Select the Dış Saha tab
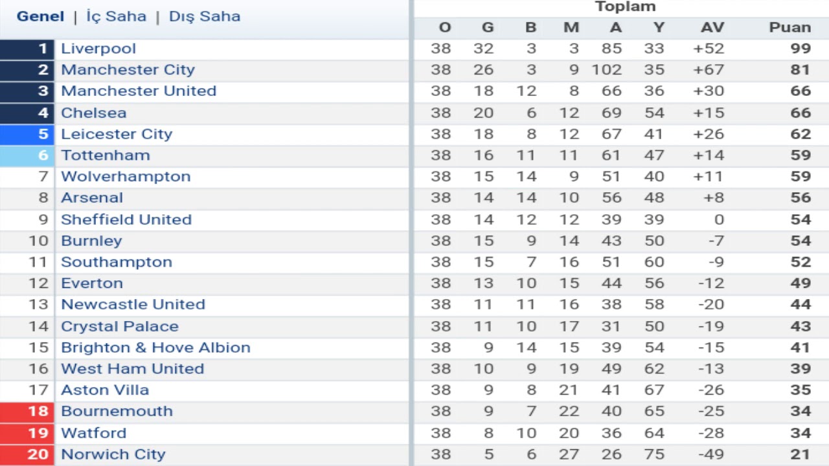Screen dimensions: 829x466 205,17
